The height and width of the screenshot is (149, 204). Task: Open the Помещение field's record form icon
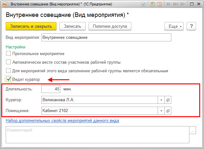tap(168, 111)
